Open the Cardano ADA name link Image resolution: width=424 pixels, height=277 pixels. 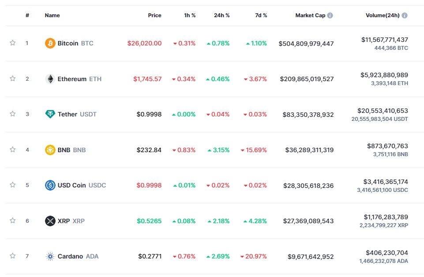(78, 256)
